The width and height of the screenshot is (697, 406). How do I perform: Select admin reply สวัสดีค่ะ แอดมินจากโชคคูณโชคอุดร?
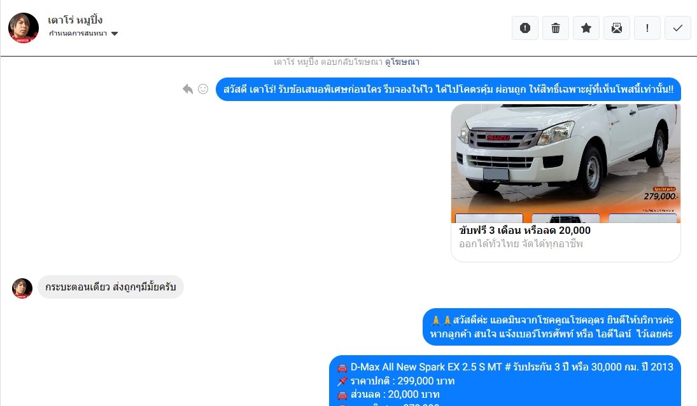[552, 327]
